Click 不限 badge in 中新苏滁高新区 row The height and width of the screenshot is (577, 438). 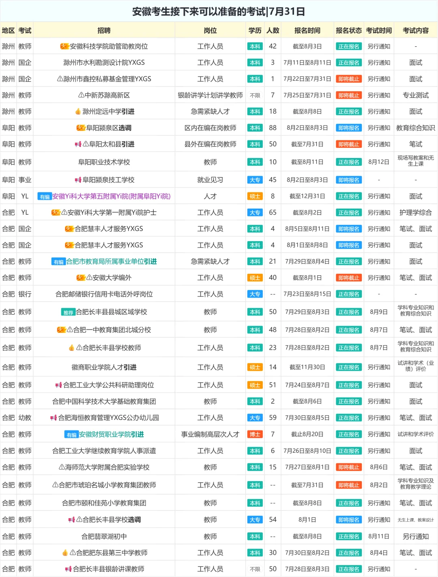[x=255, y=95]
